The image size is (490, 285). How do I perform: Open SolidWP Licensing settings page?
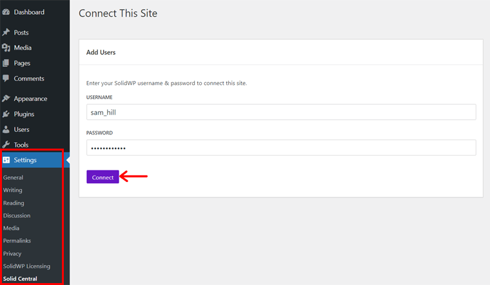pyautogui.click(x=26, y=266)
